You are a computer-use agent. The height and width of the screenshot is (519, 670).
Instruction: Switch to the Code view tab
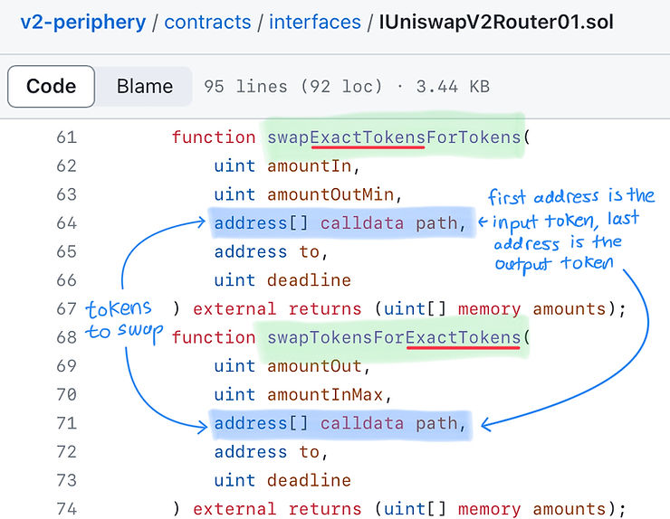point(51,86)
